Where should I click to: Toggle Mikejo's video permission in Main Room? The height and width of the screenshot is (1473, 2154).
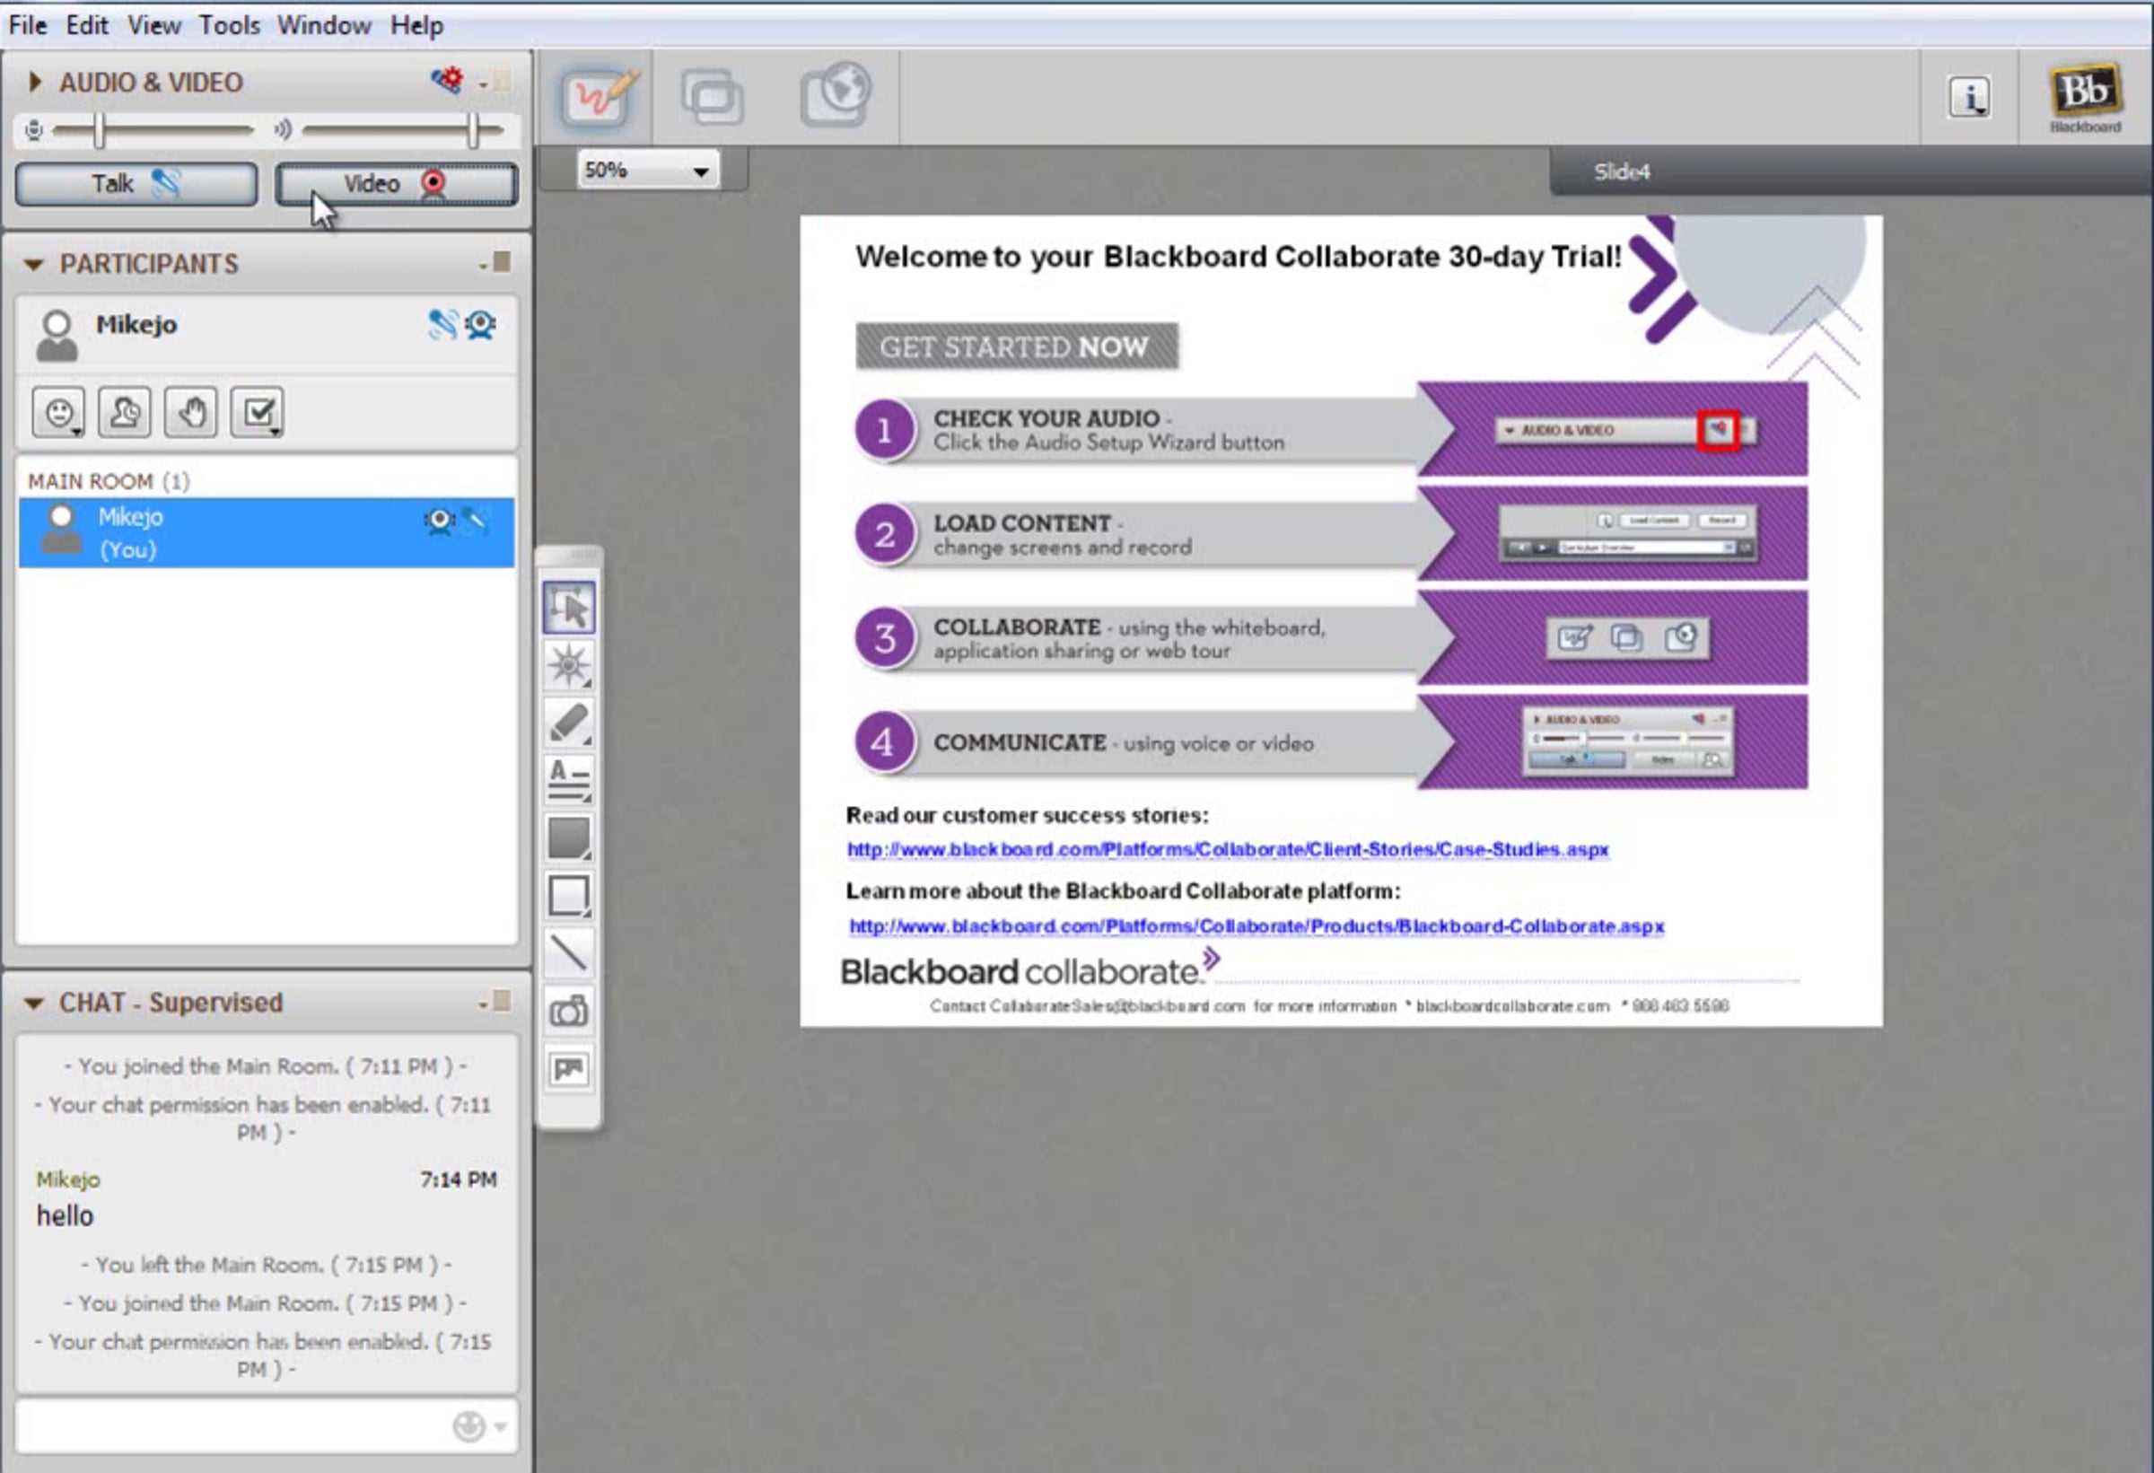click(438, 521)
